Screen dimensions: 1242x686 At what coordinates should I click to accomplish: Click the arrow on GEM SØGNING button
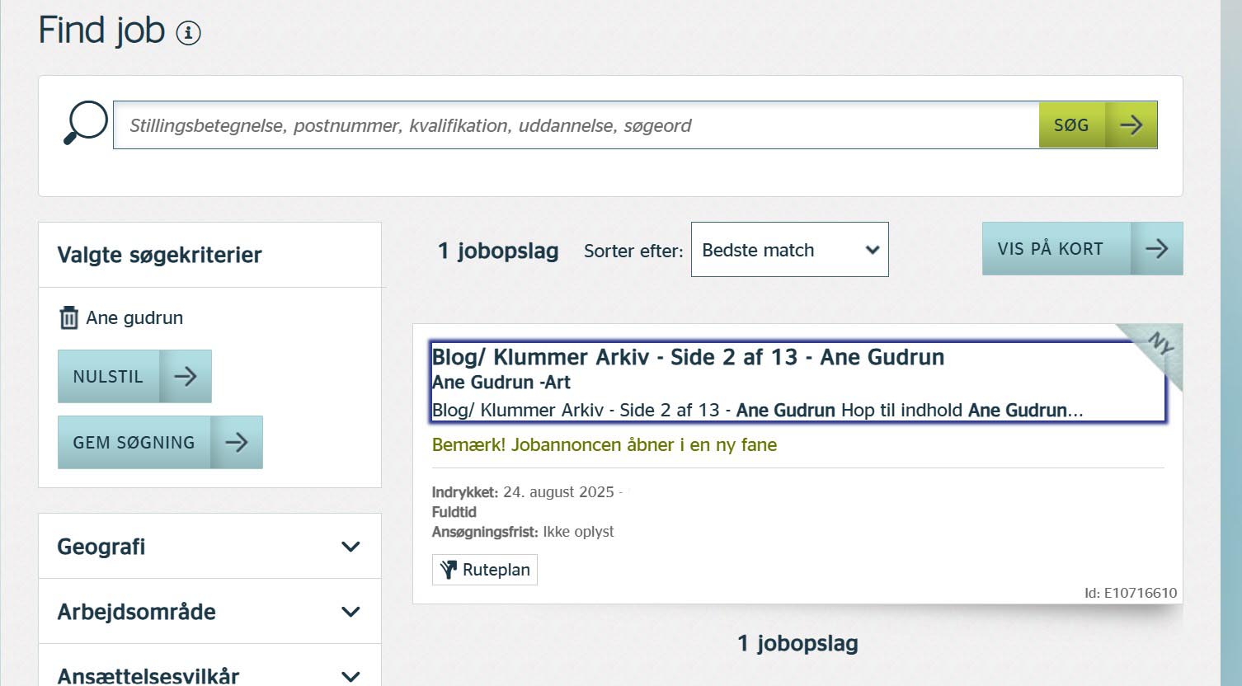coord(237,443)
